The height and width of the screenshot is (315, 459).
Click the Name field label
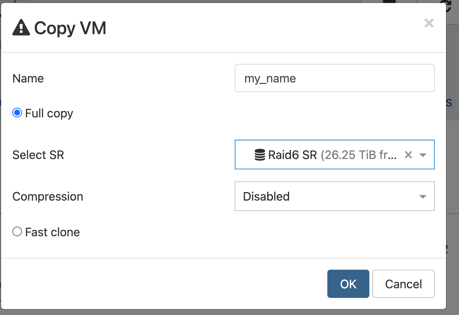28,78
